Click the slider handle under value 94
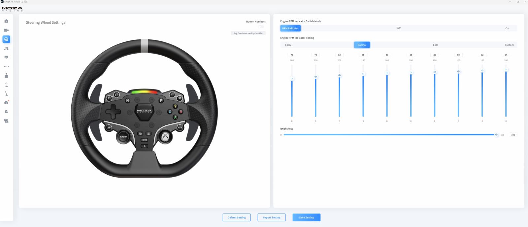 pyautogui.click(x=506, y=69)
